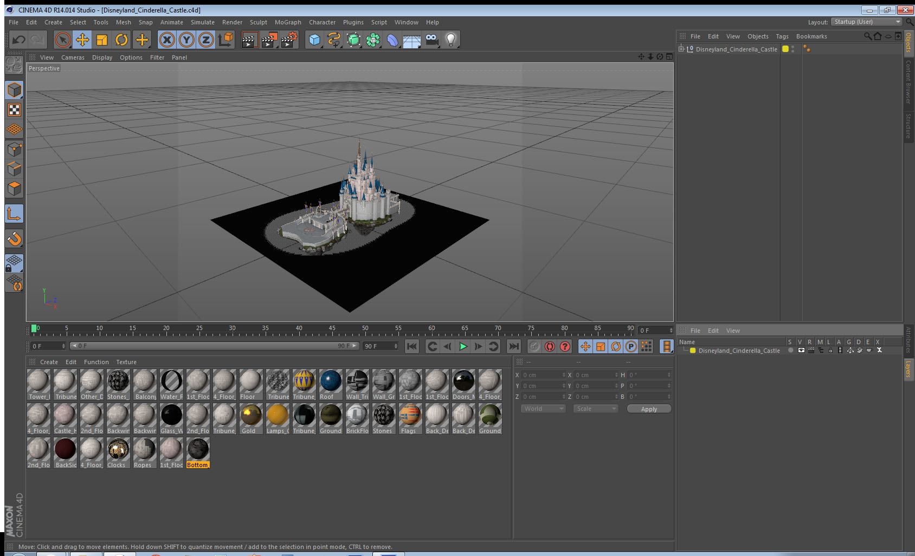Toggle layer visibility eye for Disneyland_Cinderella_Castle
Image resolution: width=915 pixels, height=556 pixels.
[x=801, y=350]
